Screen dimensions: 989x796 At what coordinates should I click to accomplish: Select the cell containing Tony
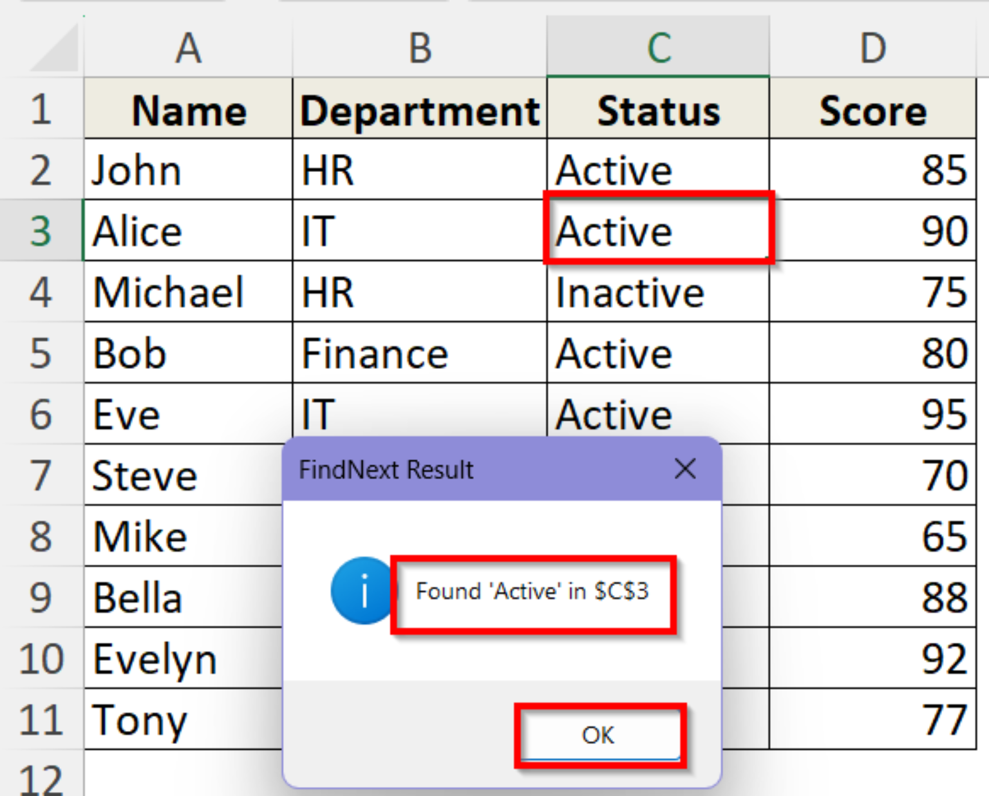[184, 719]
